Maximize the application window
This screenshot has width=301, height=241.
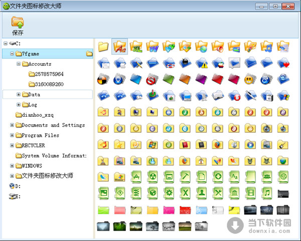pos(275,7)
